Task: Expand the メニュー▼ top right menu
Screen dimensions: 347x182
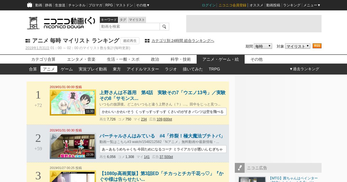Action: [x=312, y=5]
